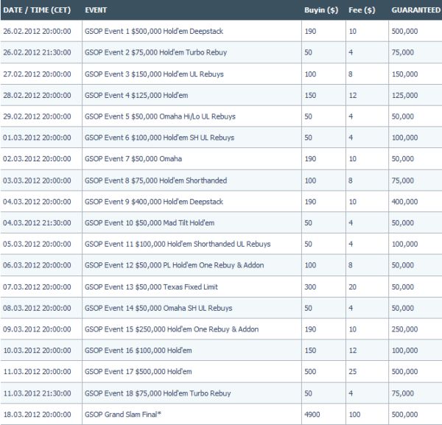Click the 190 buyin of Event 7
442x425 pixels.
310,158
